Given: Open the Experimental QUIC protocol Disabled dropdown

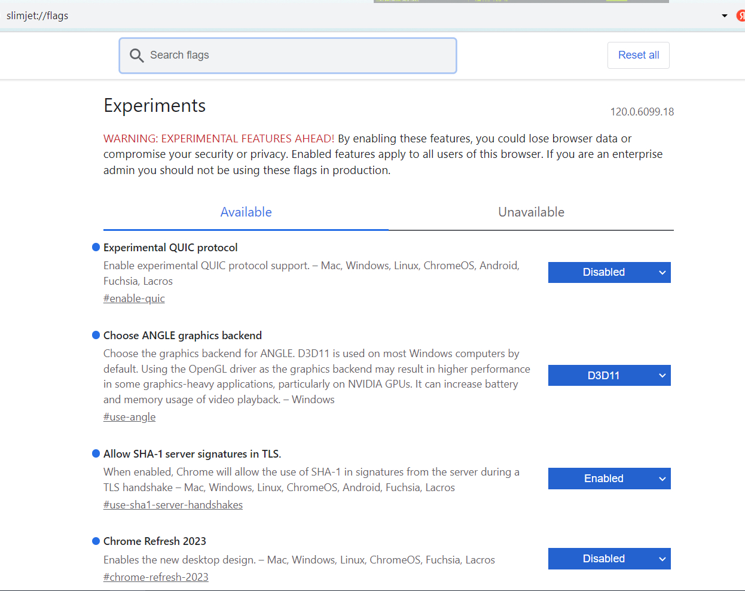Looking at the screenshot, I should (x=609, y=272).
